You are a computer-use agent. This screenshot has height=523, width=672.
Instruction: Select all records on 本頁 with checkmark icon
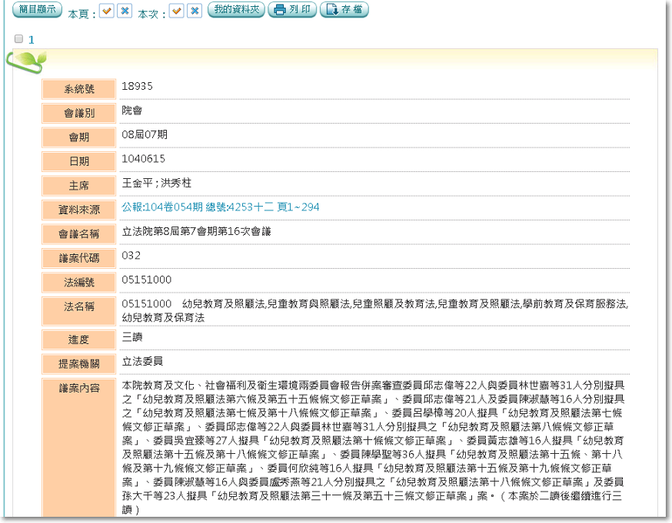point(107,11)
